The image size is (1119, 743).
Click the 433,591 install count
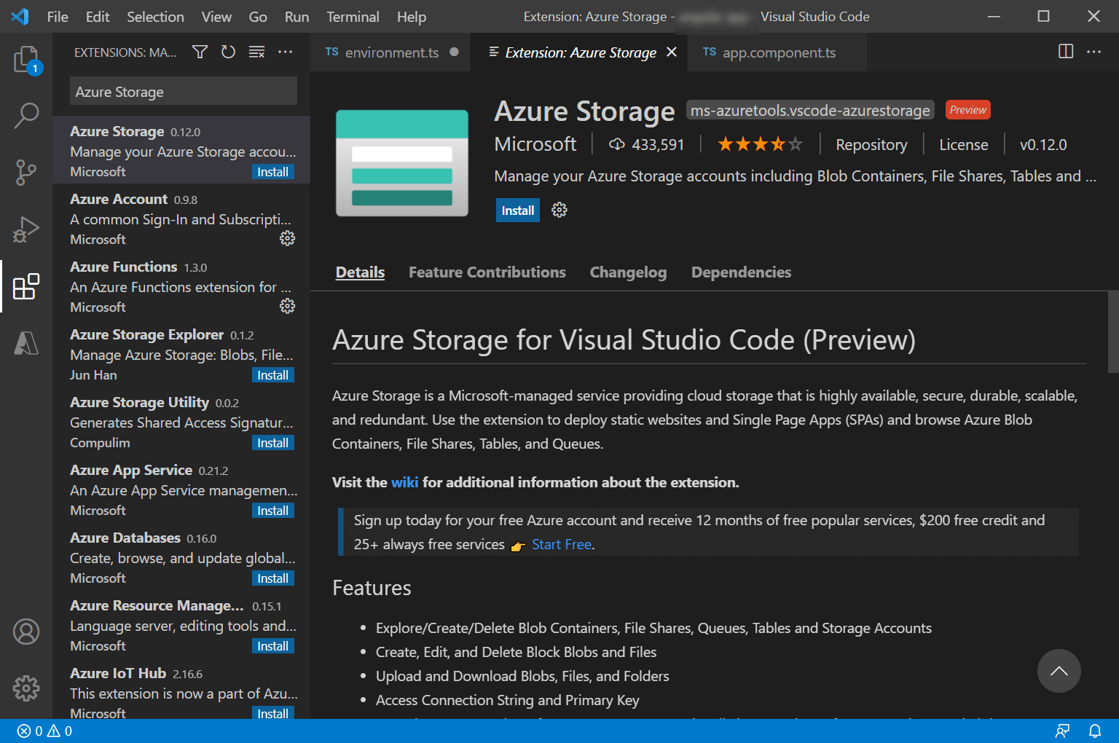647,144
